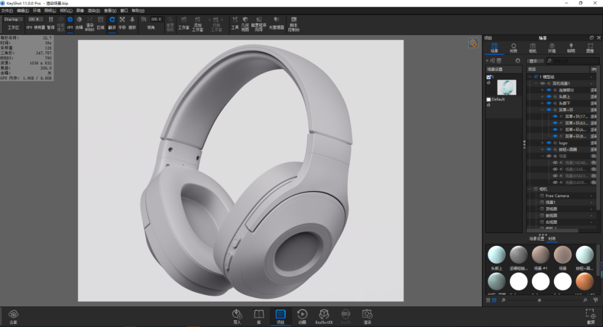
Task: Open the 渲染 render menu
Action: 93,11
